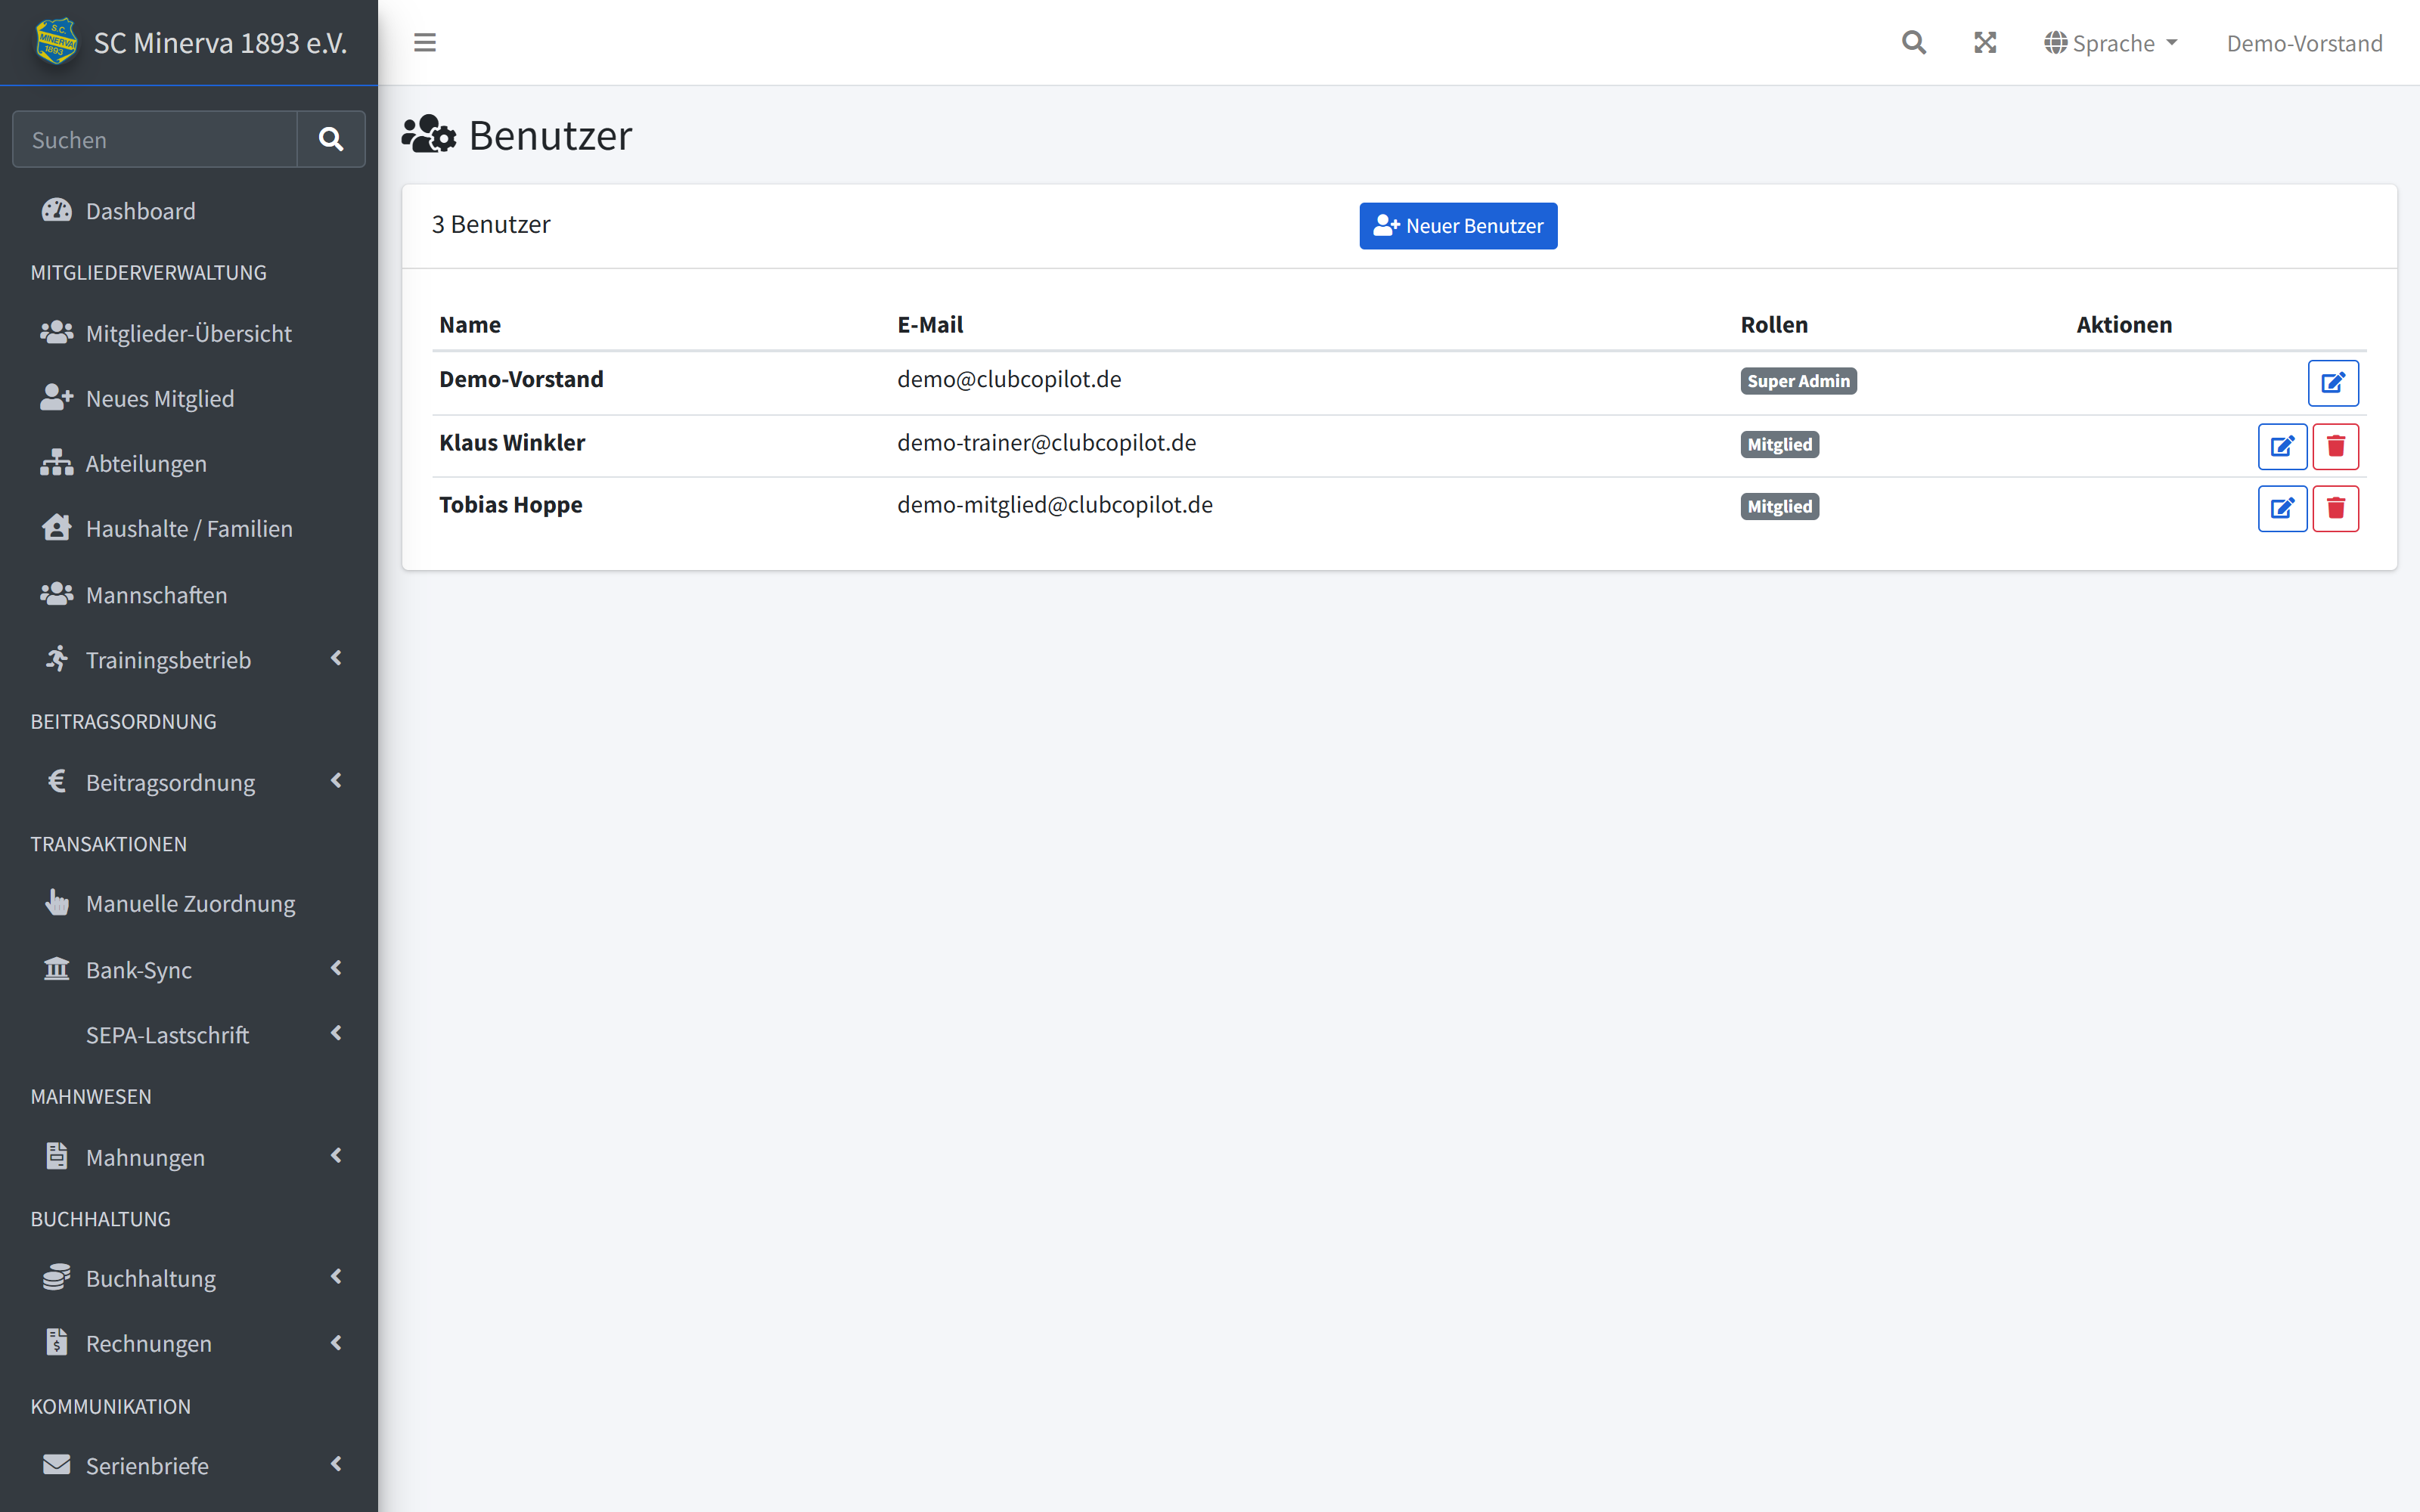The image size is (2420, 1512).
Task: Delete the Tobias Hoppe user
Action: click(x=2336, y=508)
